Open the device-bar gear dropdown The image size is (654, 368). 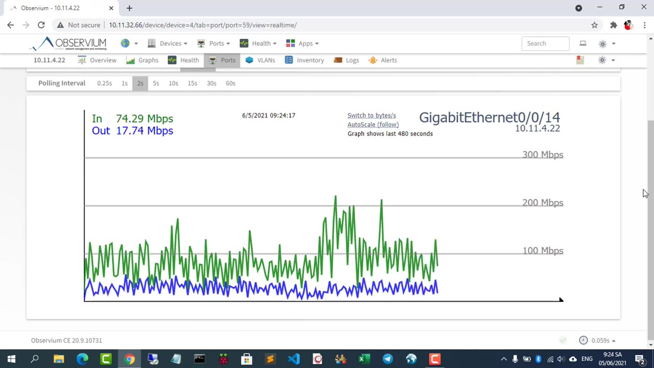click(x=606, y=60)
